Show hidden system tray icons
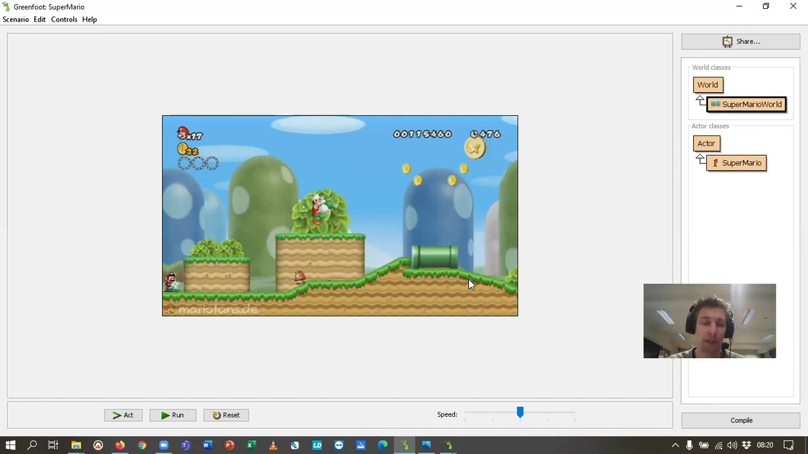Screen dimensions: 808x454 tap(675, 445)
